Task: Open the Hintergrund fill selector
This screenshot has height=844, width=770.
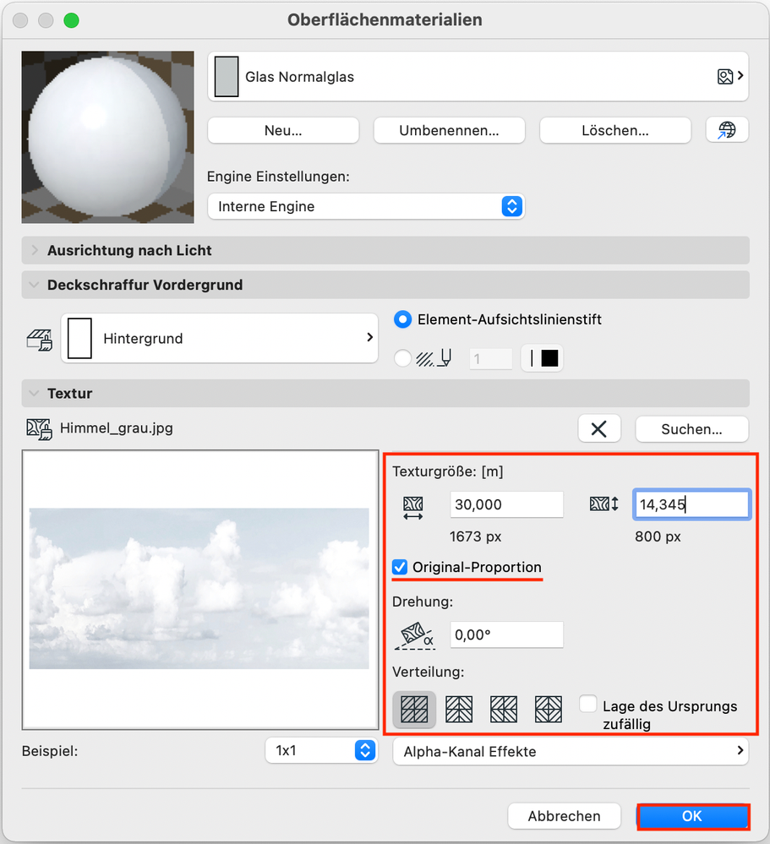Action: tap(220, 338)
